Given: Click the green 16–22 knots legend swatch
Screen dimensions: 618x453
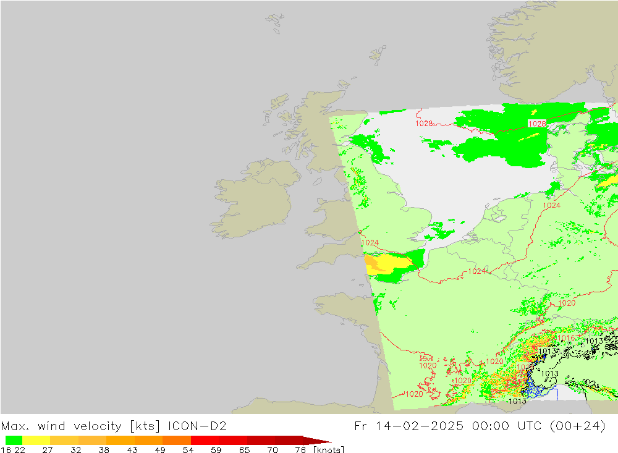Looking at the screenshot, I should tap(14, 440).
